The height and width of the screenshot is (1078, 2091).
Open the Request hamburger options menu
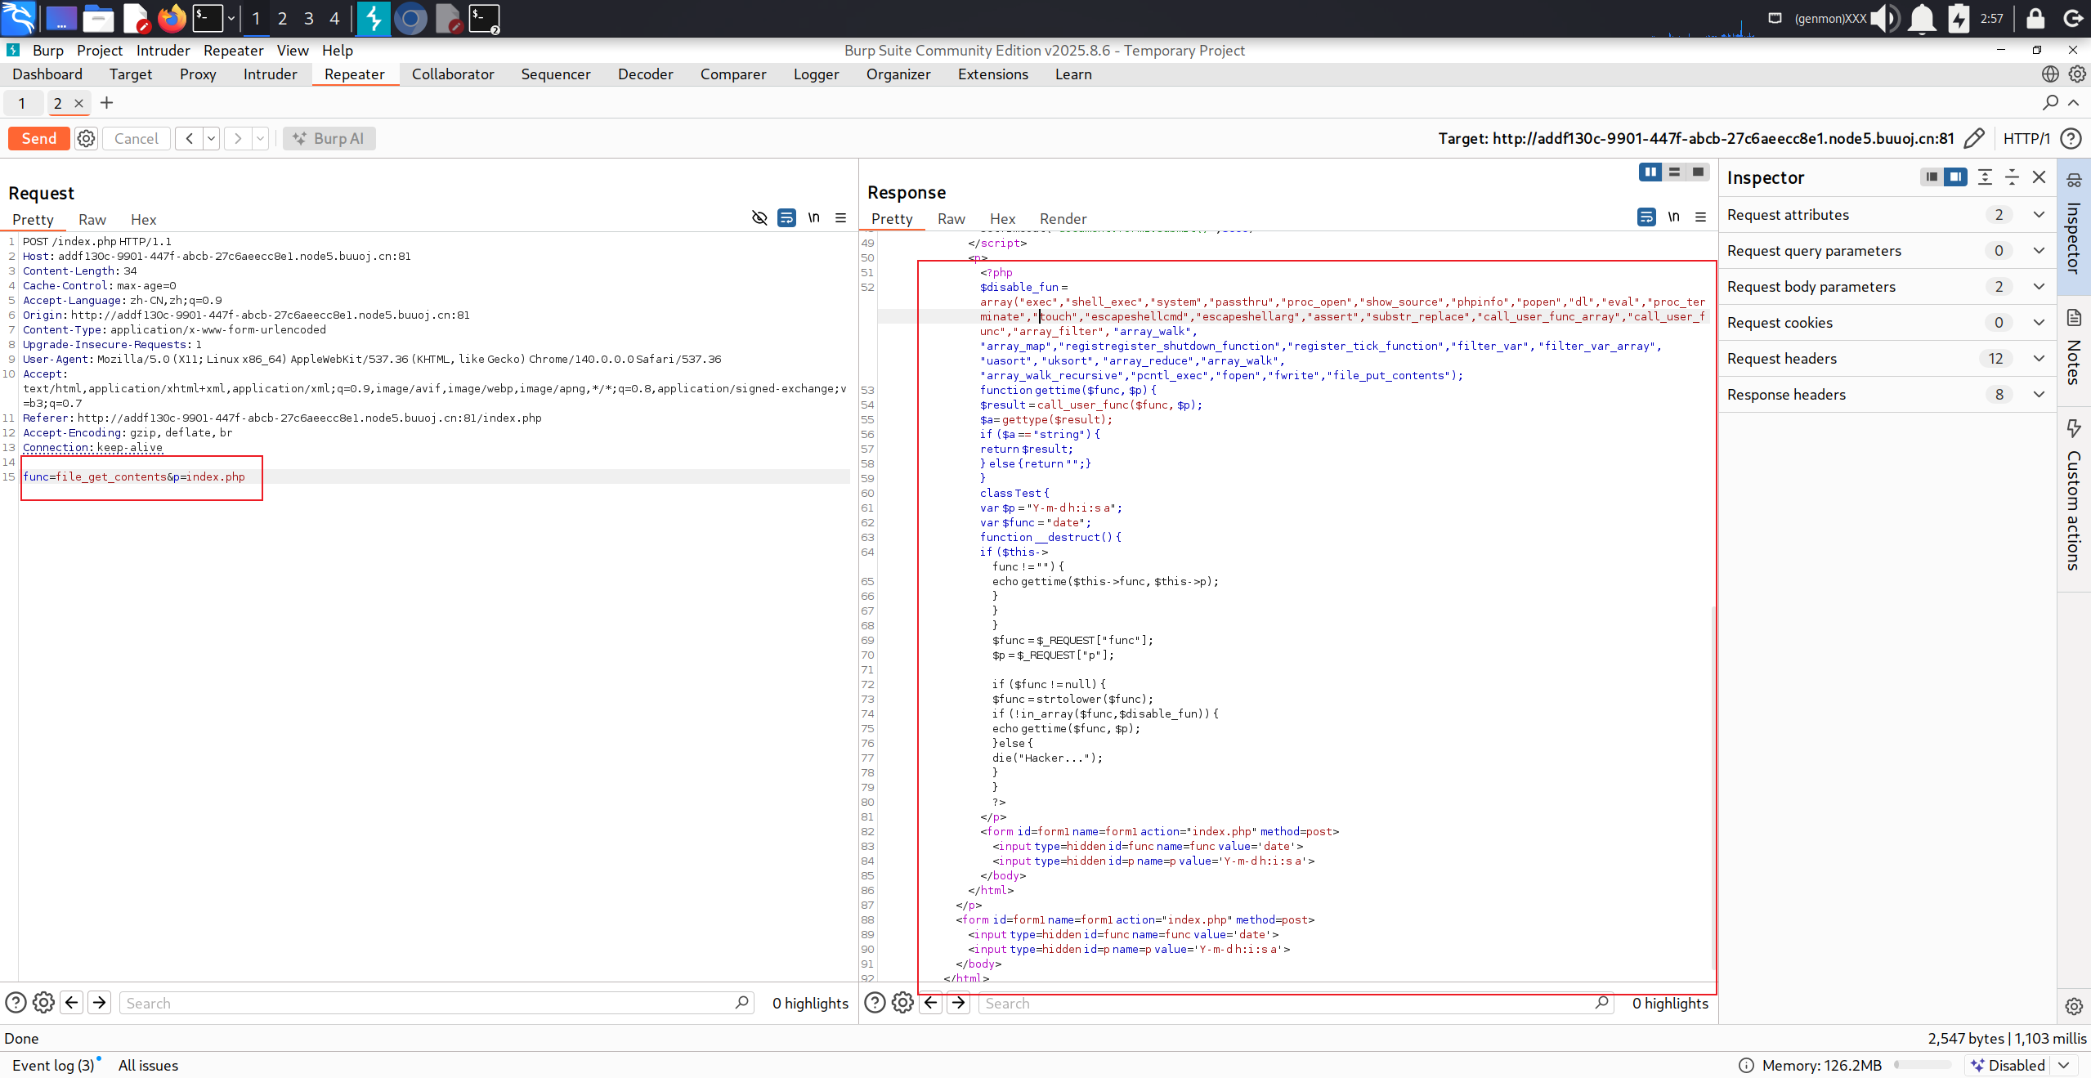pyautogui.click(x=840, y=217)
